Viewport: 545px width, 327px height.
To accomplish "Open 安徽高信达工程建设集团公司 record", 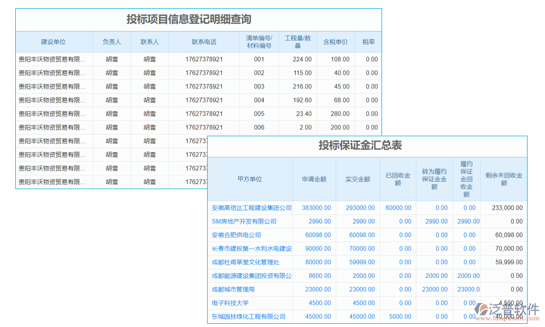I will tap(251, 208).
